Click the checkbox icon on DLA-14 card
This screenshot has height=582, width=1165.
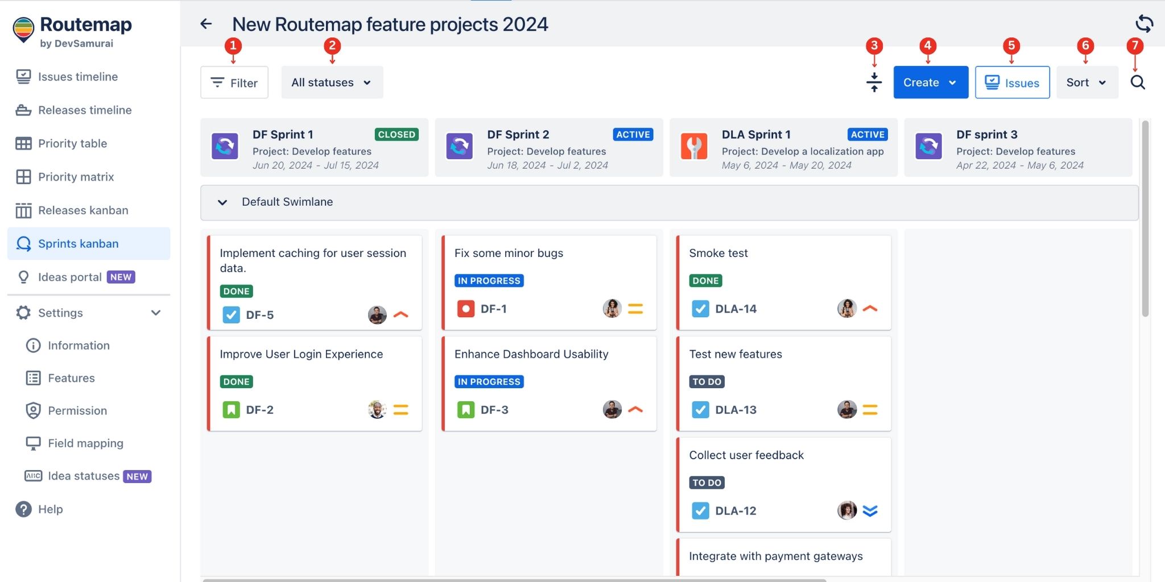click(x=700, y=309)
